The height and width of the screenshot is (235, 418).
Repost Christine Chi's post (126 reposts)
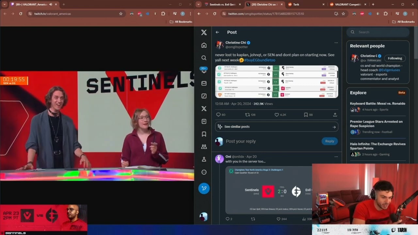[247, 115]
